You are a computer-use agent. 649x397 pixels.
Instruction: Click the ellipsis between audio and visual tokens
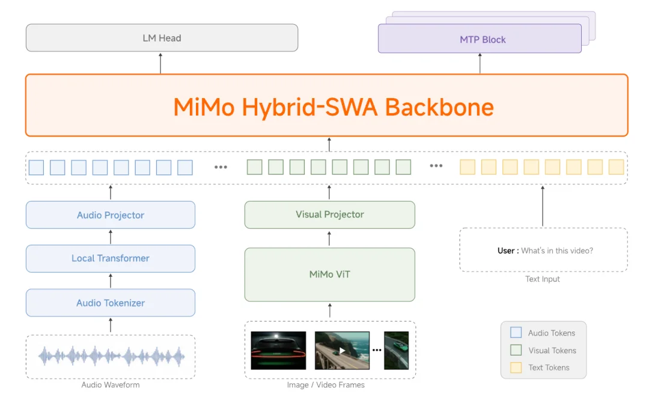tap(221, 167)
